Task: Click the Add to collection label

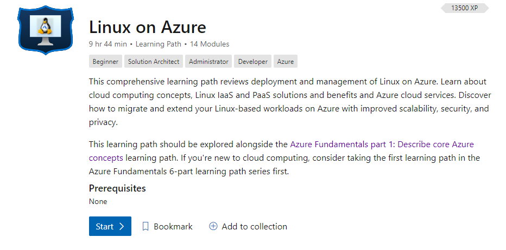Action: pyautogui.click(x=255, y=227)
